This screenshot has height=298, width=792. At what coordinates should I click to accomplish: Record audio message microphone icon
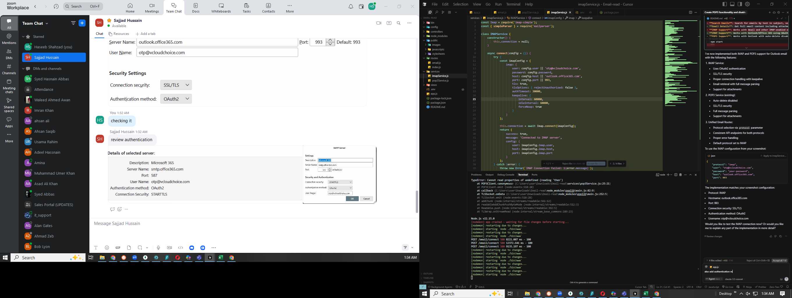click(x=158, y=248)
